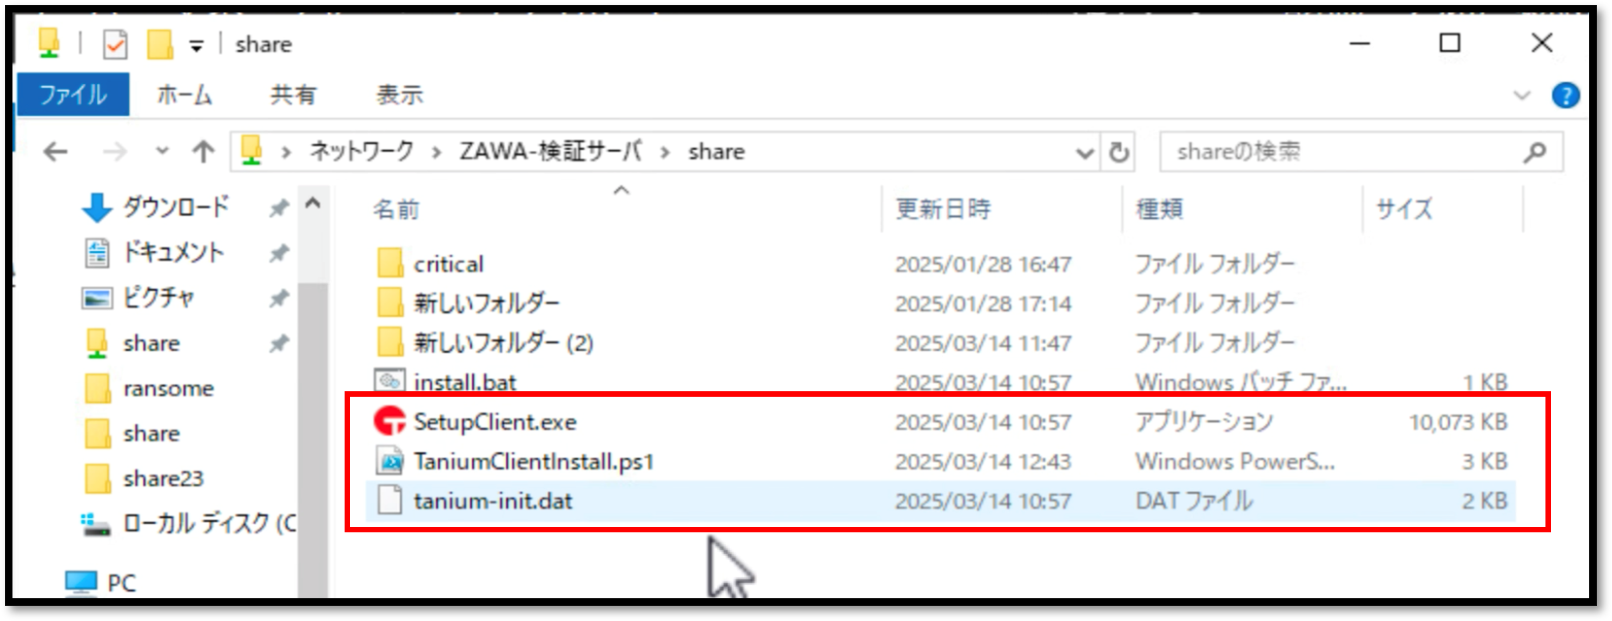
Task: Go up one folder level
Action: pyautogui.click(x=203, y=151)
